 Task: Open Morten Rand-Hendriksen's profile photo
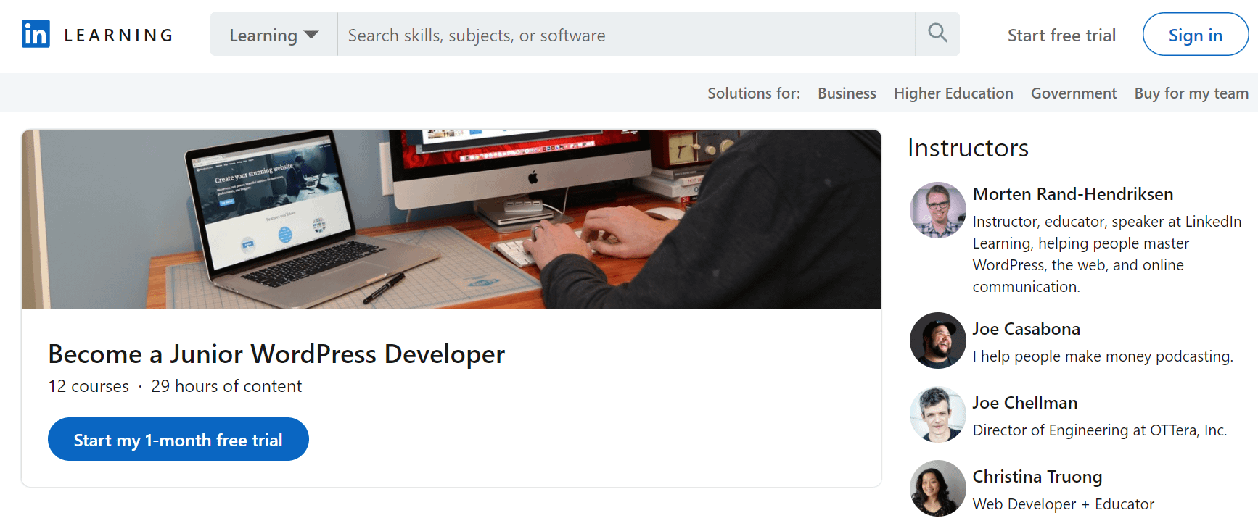coord(937,210)
